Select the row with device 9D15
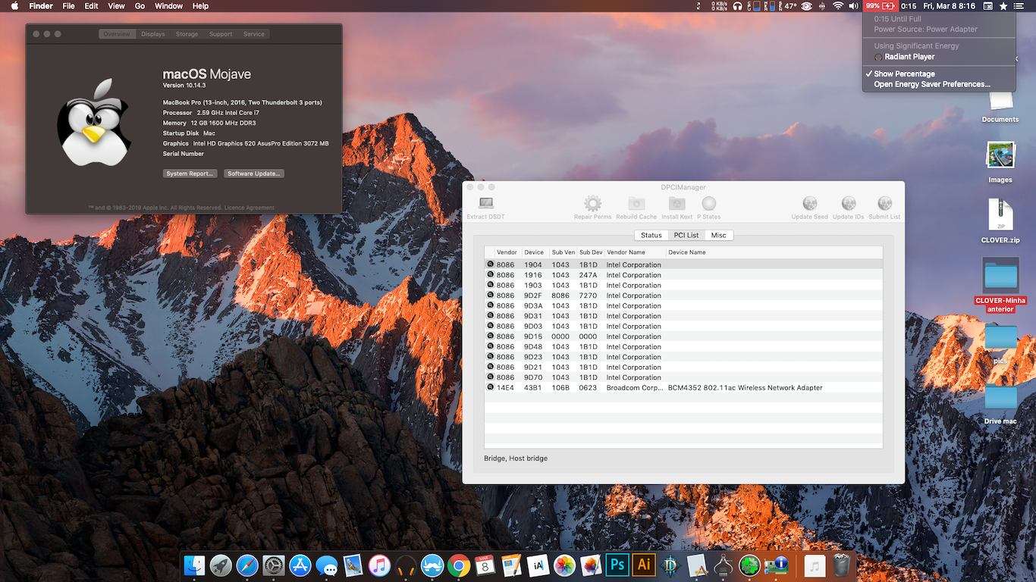1036x582 pixels. [683, 336]
